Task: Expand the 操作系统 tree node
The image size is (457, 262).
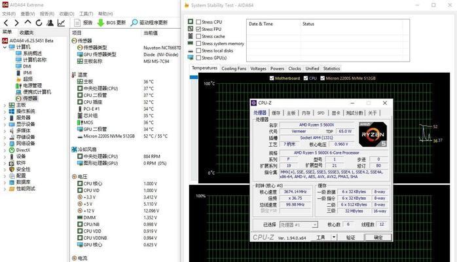Action: pos(5,111)
